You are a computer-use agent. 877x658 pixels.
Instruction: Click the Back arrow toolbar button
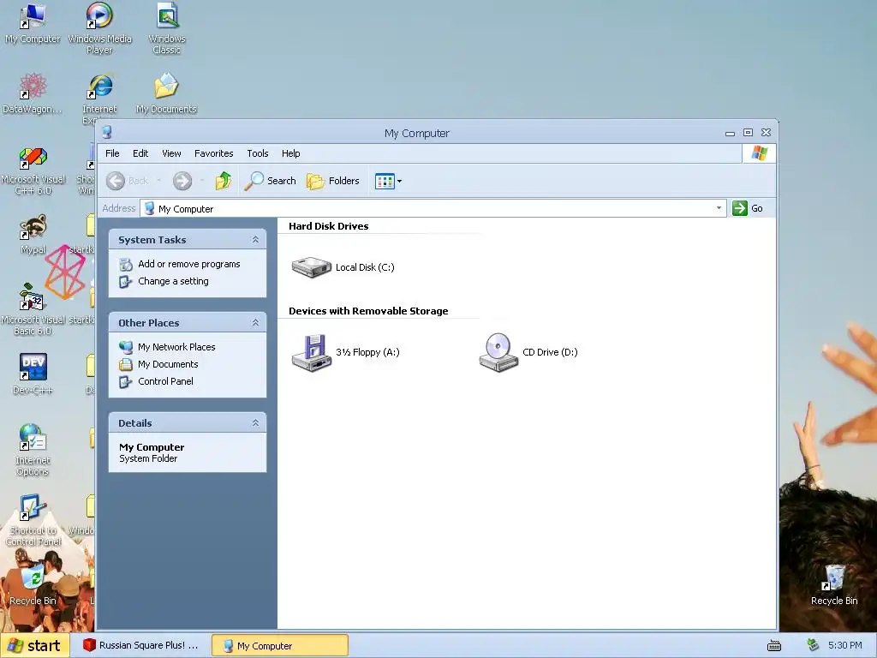pos(116,181)
